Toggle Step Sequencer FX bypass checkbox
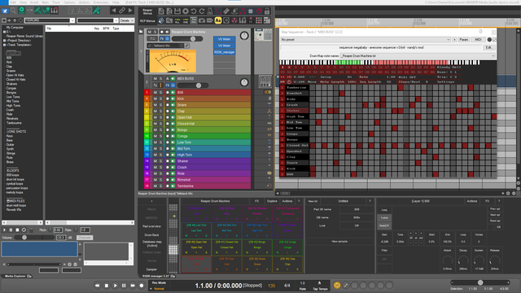This screenshot has height=293, width=521. [494, 40]
